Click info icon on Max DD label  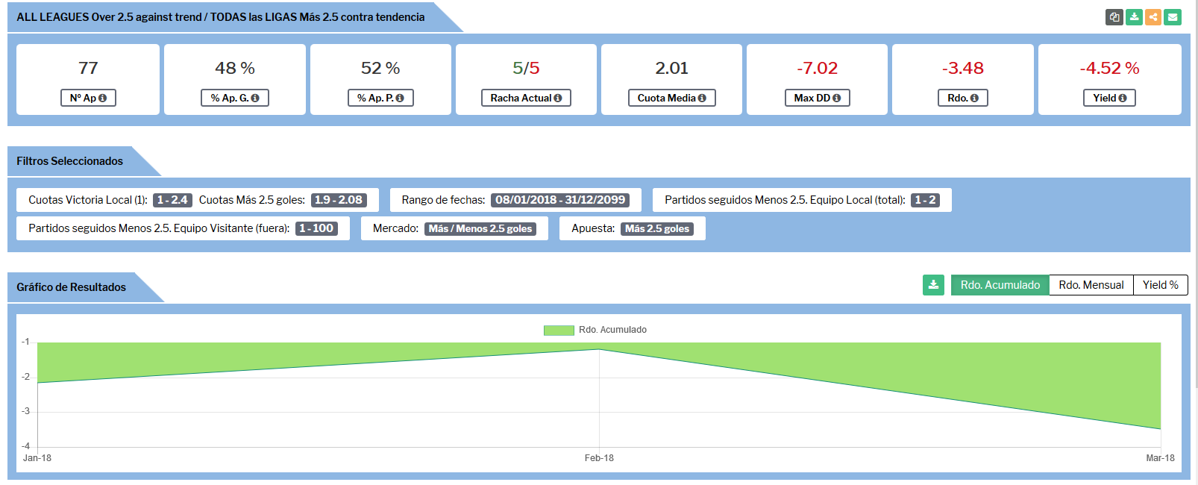tap(837, 98)
